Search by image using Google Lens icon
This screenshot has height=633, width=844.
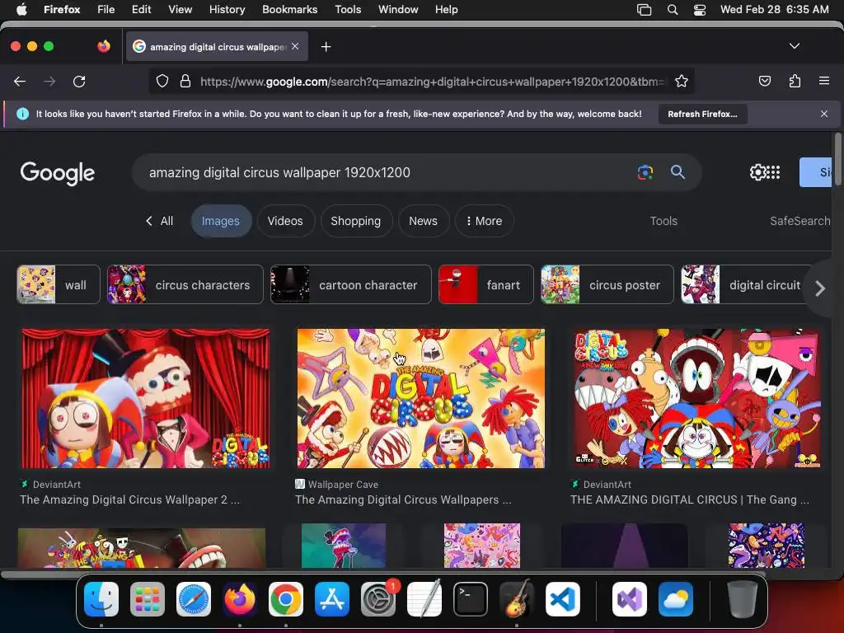point(645,172)
